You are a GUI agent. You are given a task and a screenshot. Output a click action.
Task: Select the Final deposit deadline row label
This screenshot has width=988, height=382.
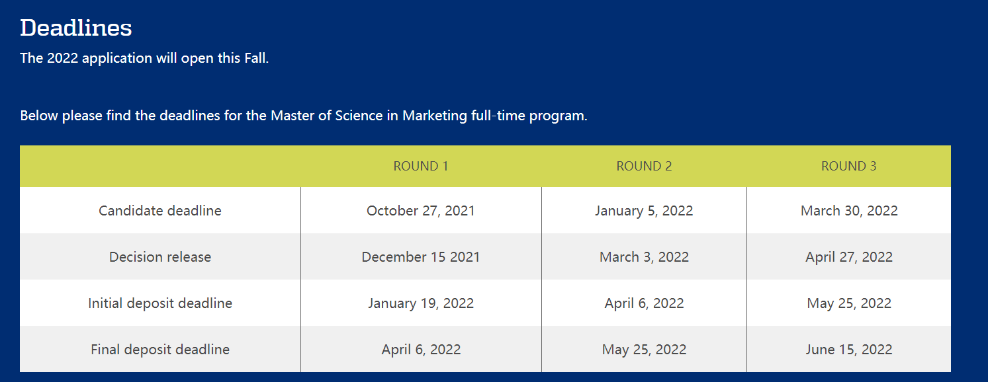tap(160, 350)
